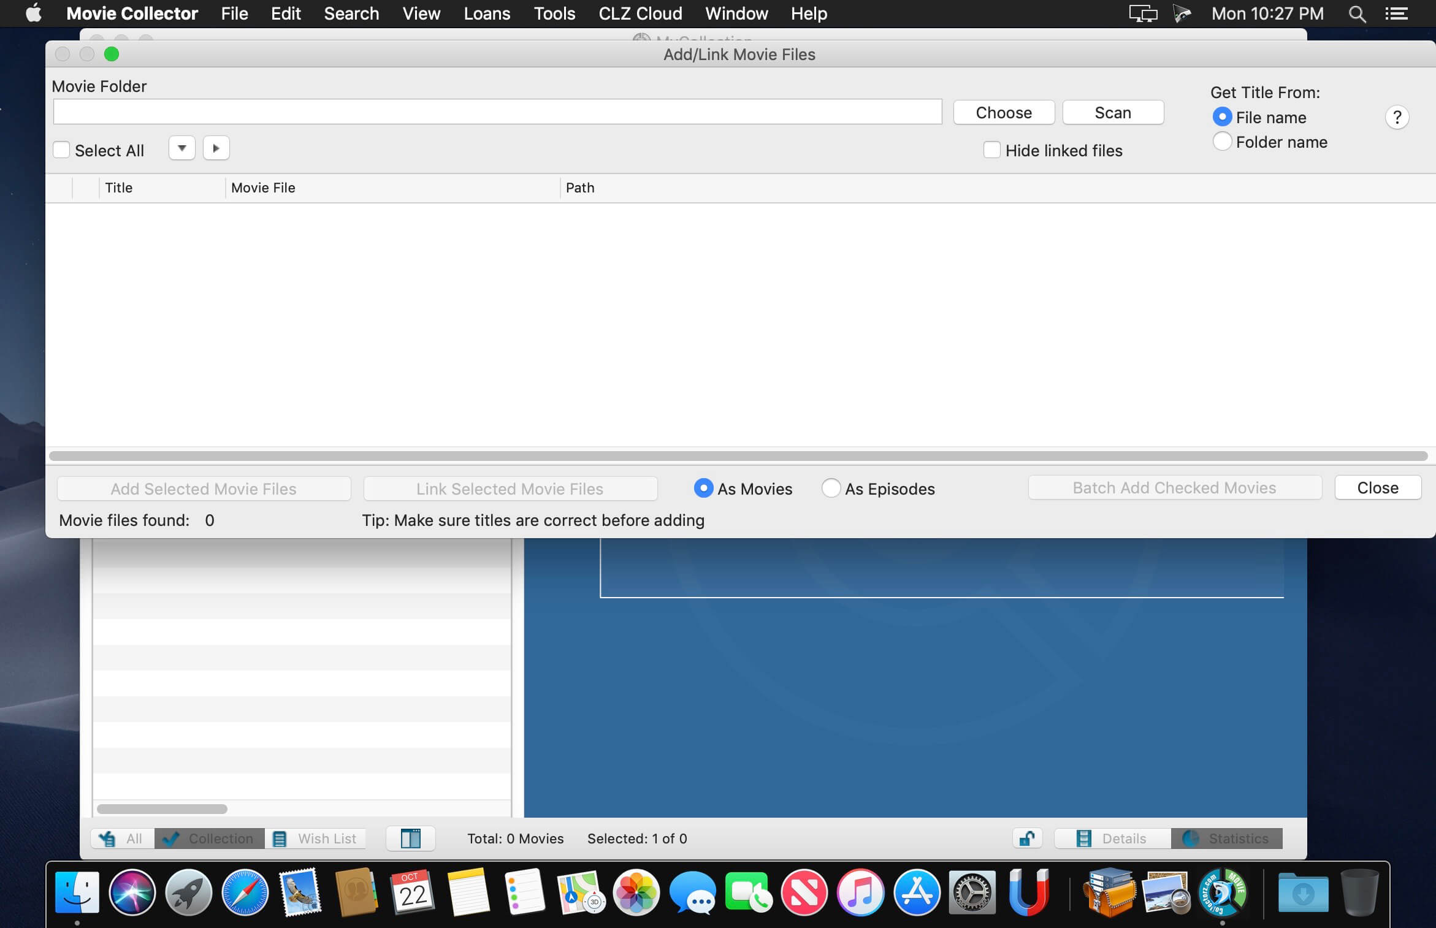1436x928 pixels.
Task: Open the Tools menu
Action: [554, 13]
